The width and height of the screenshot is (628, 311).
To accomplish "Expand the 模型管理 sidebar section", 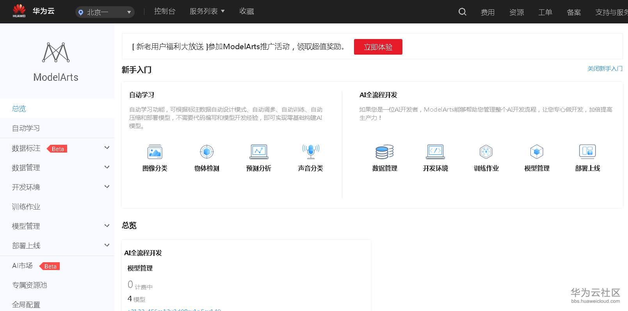I will click(x=107, y=226).
